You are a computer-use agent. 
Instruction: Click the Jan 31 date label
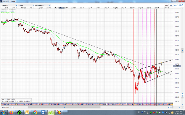(7, 8)
